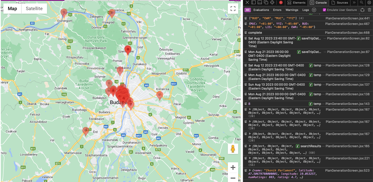Switch map to Satellite view
Image resolution: width=373 pixels, height=182 pixels.
[34, 9]
